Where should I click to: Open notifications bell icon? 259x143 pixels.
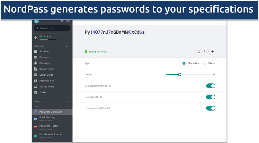(x=62, y=21)
